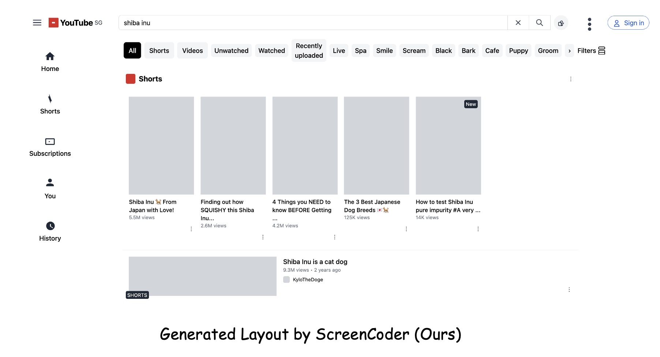Screen dimensions: 660x357
Task: Select the Unwatched filter chip
Action: tap(231, 50)
